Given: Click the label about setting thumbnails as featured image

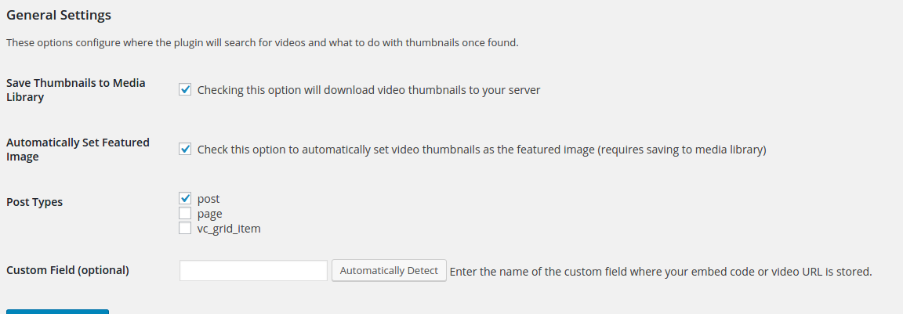Looking at the screenshot, I should 482,150.
